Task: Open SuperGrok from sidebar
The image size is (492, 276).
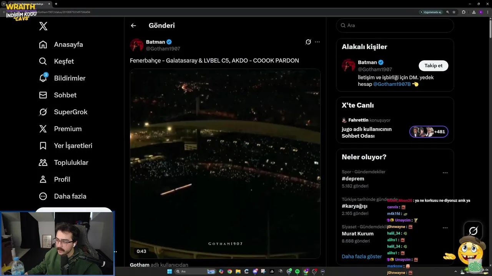Action: point(63,112)
